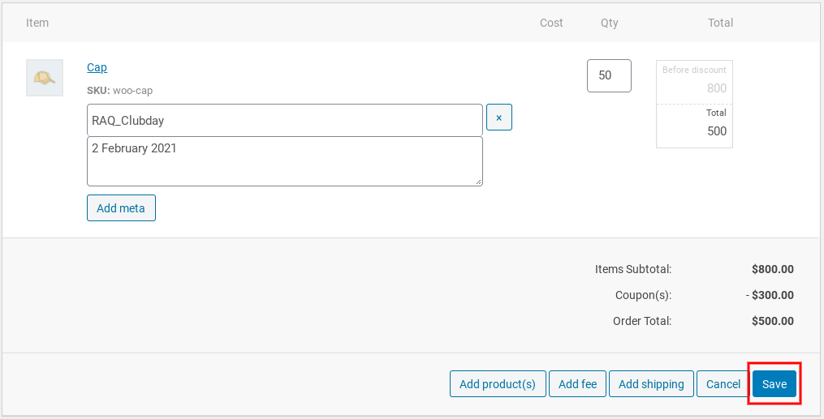
Task: Click the Add fee button
Action: [x=577, y=384]
